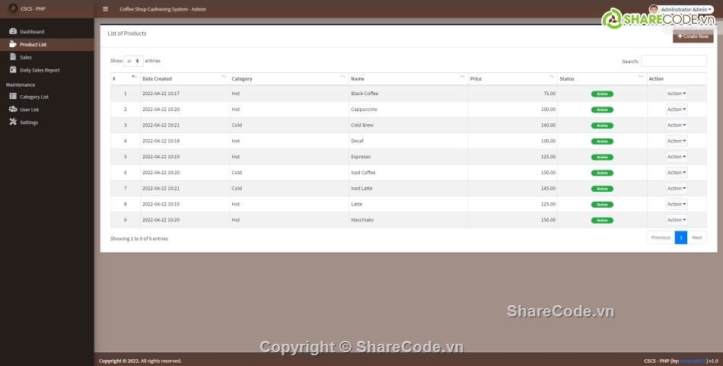Click the Settings tools icon
Image resolution: width=723 pixels, height=366 pixels.
tap(13, 123)
